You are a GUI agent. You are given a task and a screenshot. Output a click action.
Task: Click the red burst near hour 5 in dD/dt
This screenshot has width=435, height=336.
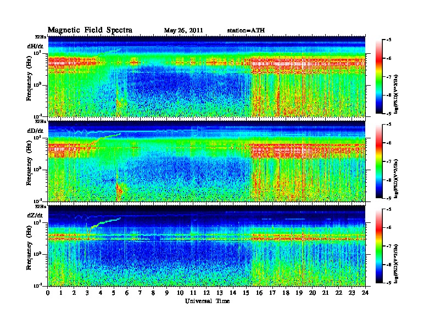[119, 190]
